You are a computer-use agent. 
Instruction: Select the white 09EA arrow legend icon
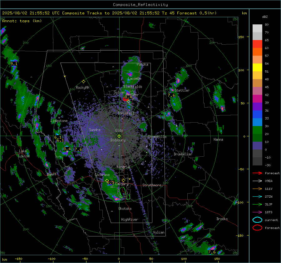click(x=257, y=181)
